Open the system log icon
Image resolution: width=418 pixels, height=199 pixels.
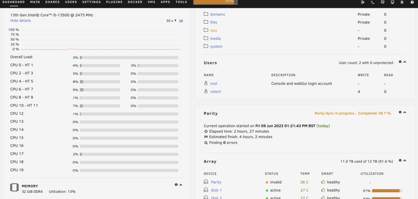[x=402, y=2]
